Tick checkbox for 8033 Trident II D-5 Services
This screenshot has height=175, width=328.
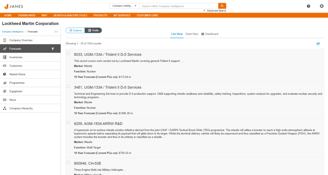68,53
